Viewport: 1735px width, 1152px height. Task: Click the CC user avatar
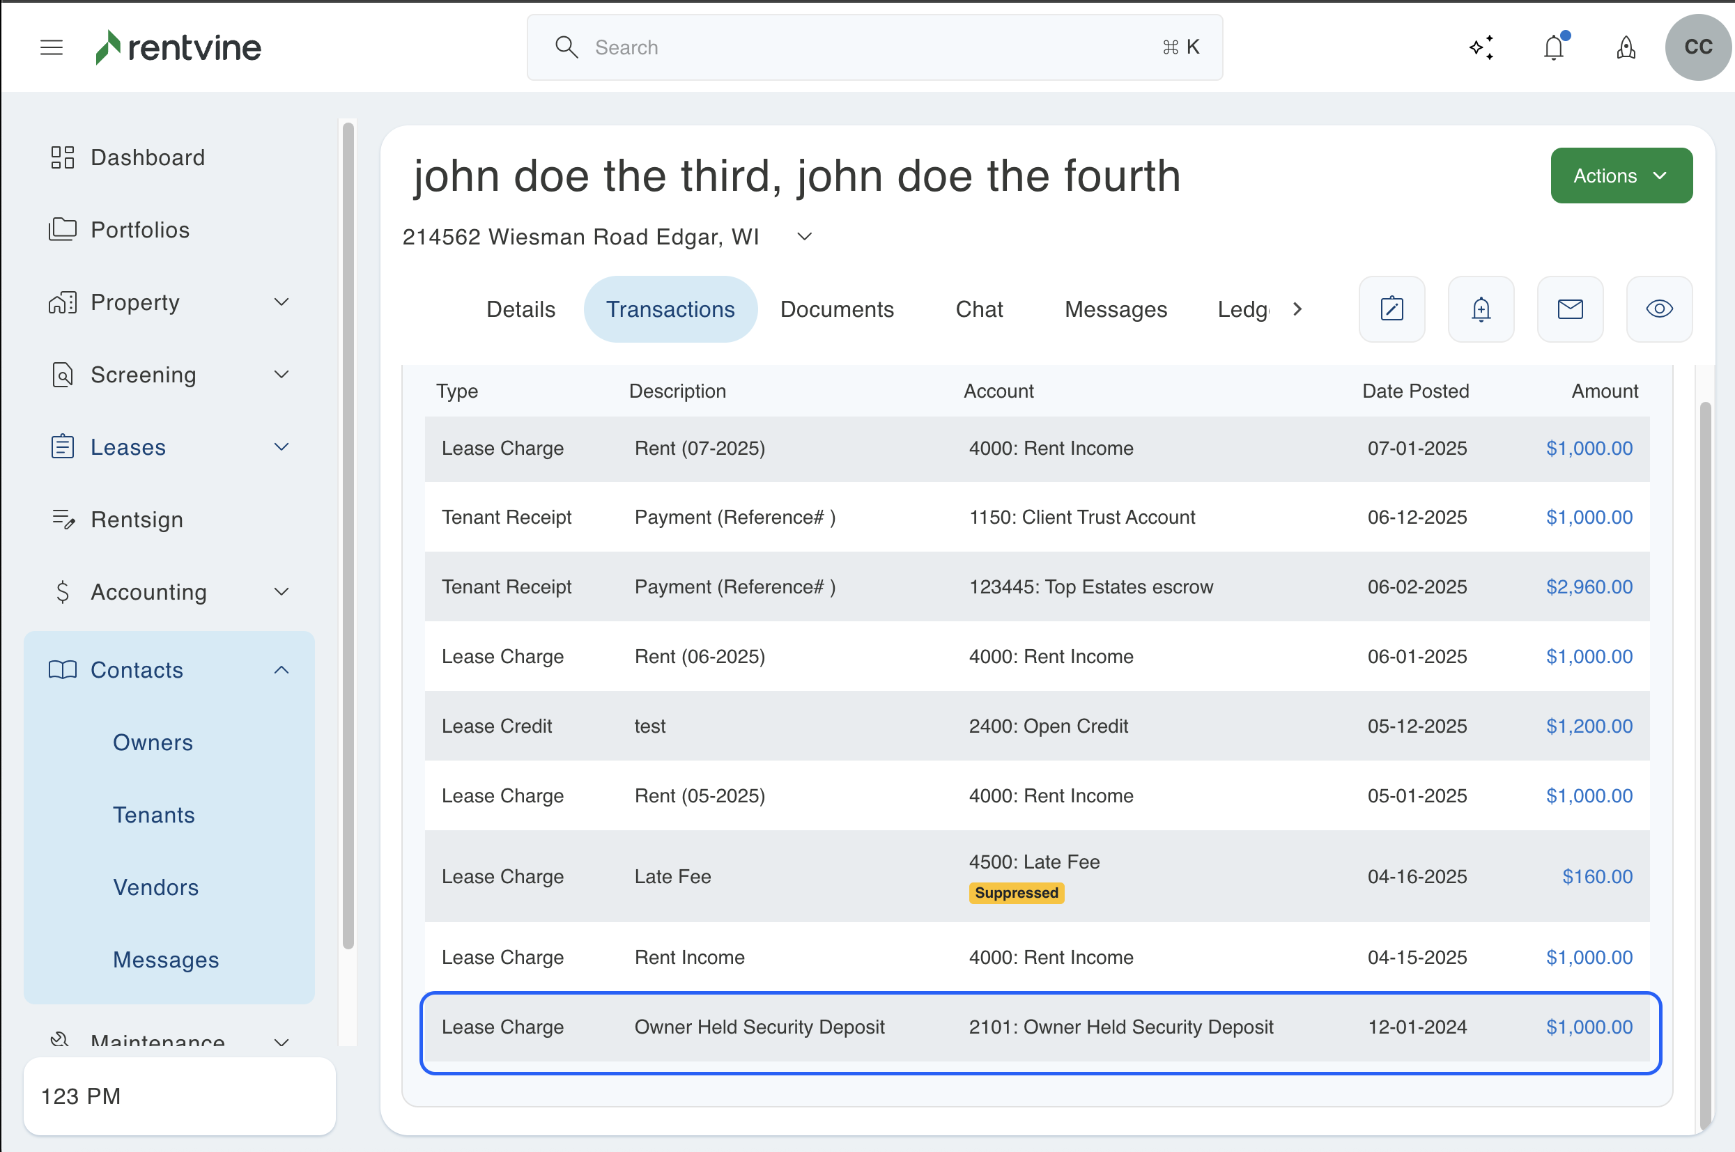[1697, 48]
